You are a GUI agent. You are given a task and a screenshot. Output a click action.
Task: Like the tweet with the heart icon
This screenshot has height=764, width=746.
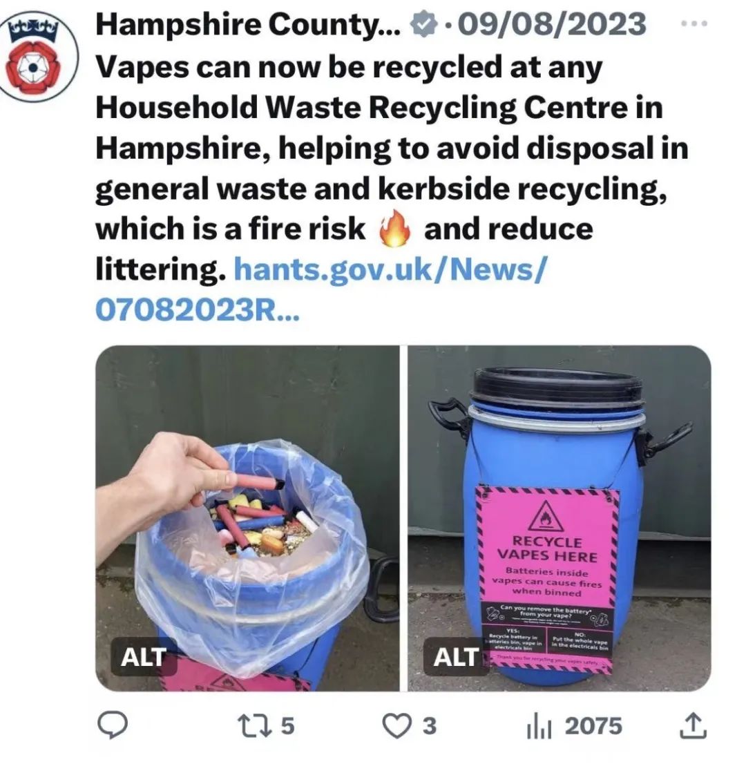[396, 726]
